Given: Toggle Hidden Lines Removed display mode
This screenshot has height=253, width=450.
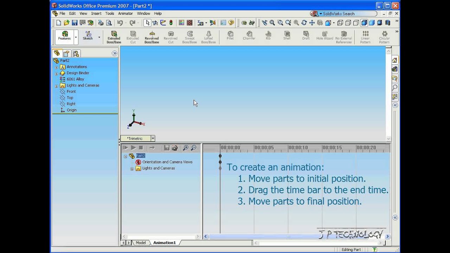Looking at the screenshot, I should (356, 23).
